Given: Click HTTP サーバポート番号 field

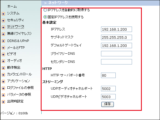Looking at the screenshot, I should [x=108, y=75].
